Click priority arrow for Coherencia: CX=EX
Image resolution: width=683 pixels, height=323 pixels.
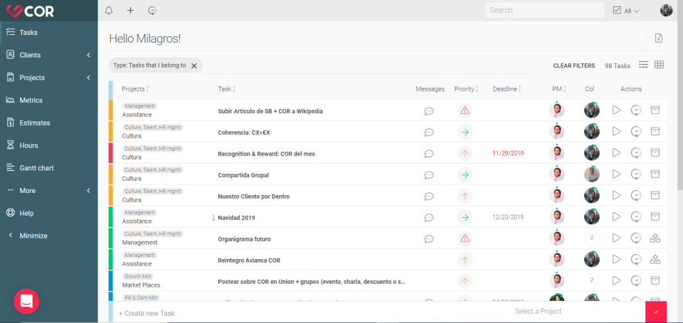[465, 132]
